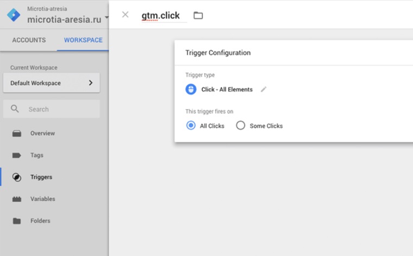Image resolution: width=413 pixels, height=256 pixels.
Task: Switch to the Accounts tab
Action: click(29, 40)
